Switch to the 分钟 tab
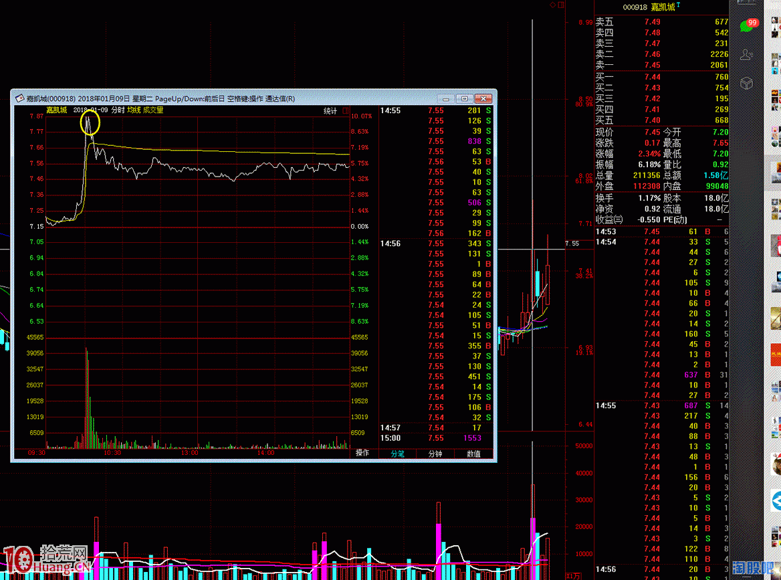This screenshot has width=781, height=580. (435, 454)
